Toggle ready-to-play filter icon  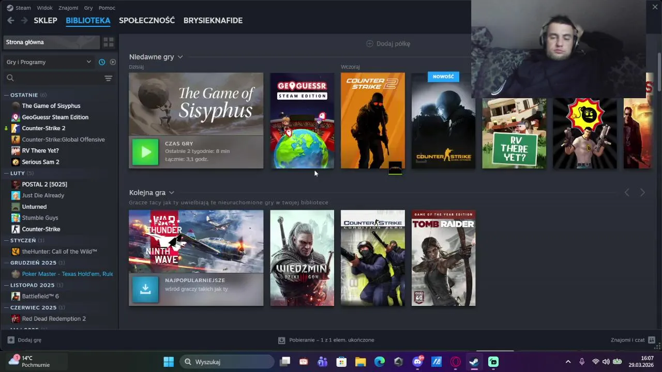click(113, 62)
